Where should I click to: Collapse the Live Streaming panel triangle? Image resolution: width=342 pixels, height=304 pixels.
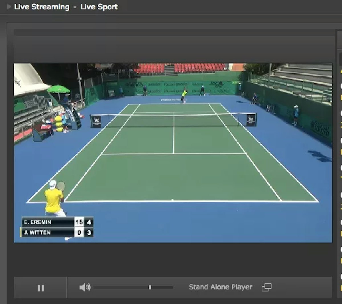pyautogui.click(x=9, y=6)
